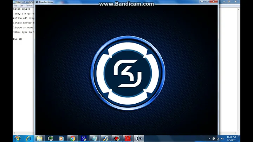Click Notepad vertical scrollbar down arrow
Screen dimensions: 253x142
click(x=239, y=130)
